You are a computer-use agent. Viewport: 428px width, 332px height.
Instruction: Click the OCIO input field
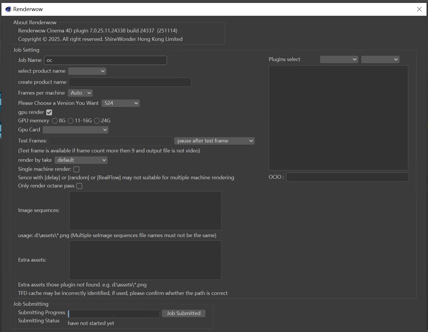(348, 177)
